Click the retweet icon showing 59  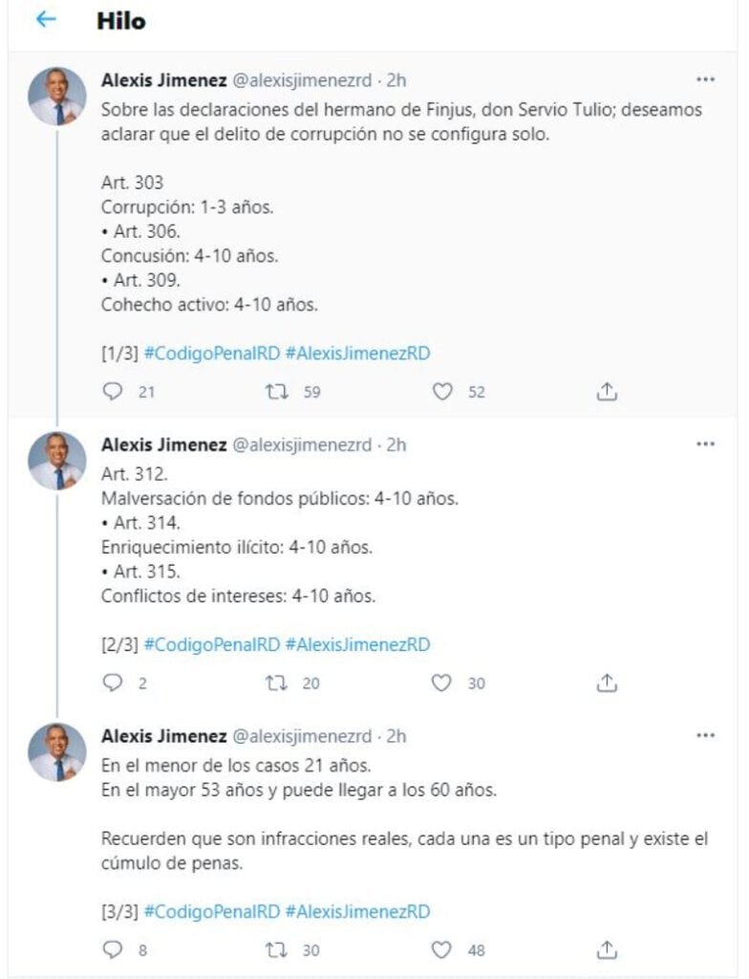[x=277, y=391]
